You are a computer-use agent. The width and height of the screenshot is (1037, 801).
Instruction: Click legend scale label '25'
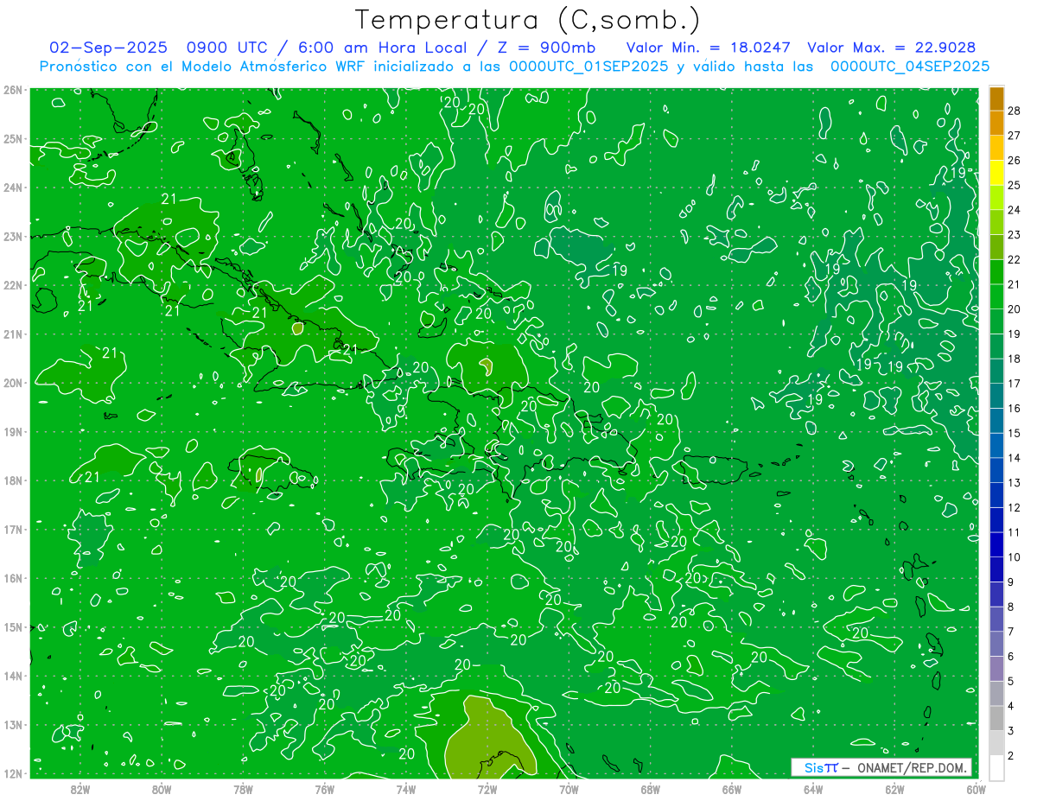point(1014,185)
